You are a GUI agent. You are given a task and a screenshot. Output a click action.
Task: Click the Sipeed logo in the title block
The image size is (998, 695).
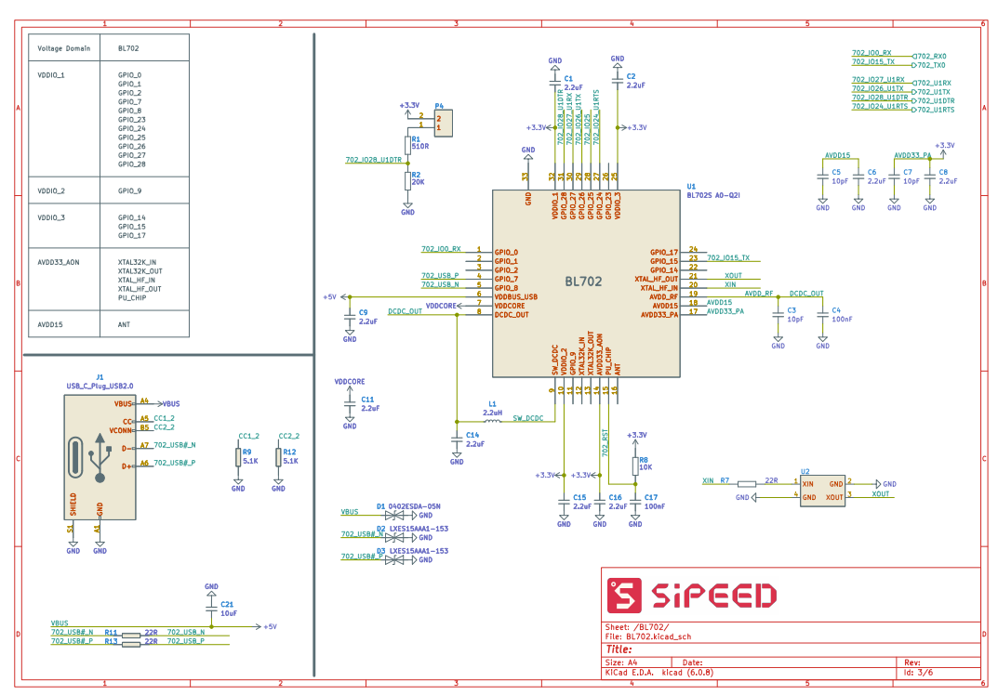click(692, 596)
